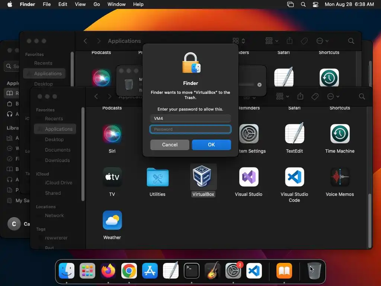This screenshot has width=381, height=286.
Task: Open the Finder menu in menu bar
Action: pos(28,4)
